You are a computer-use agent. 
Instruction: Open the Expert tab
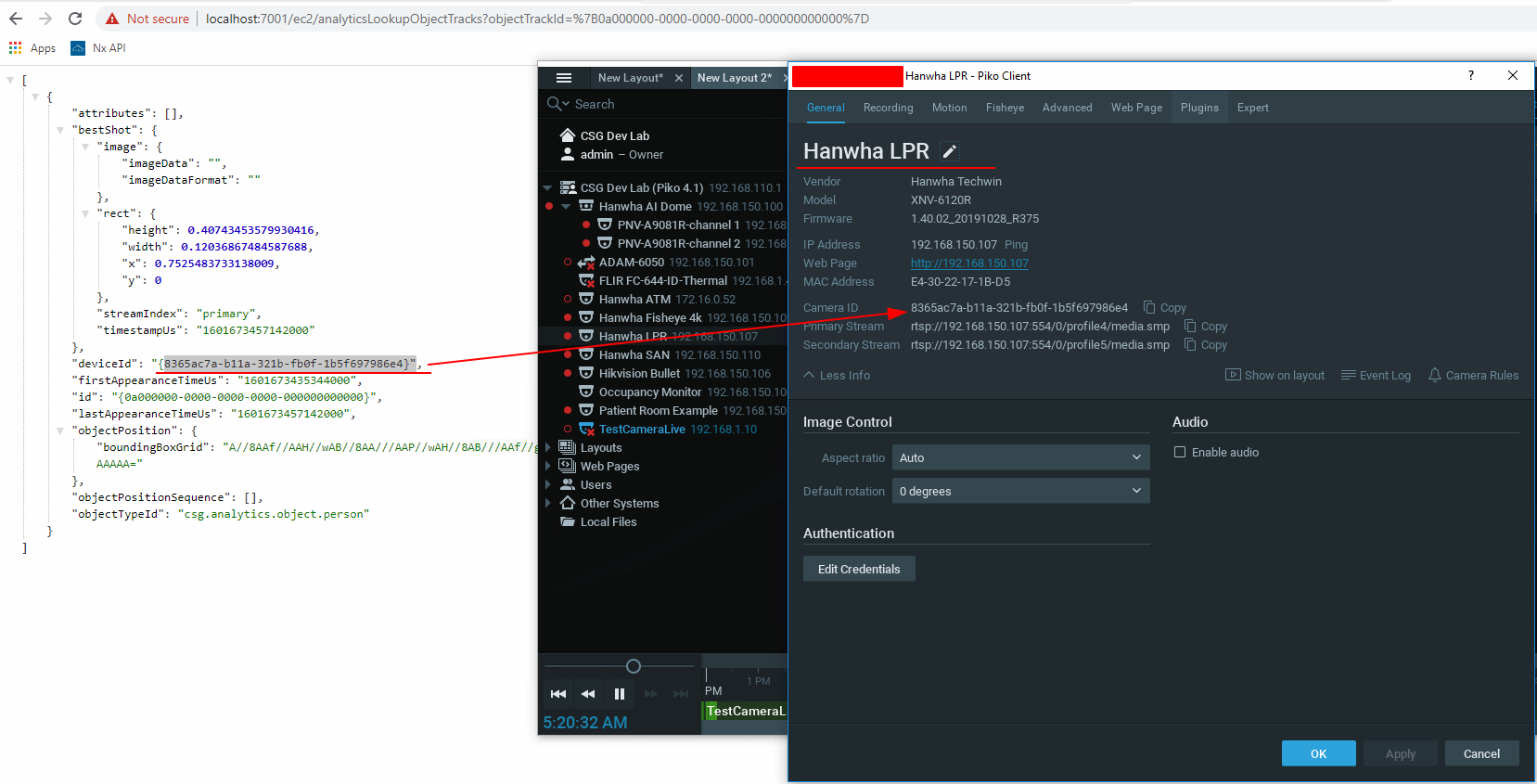point(1252,108)
